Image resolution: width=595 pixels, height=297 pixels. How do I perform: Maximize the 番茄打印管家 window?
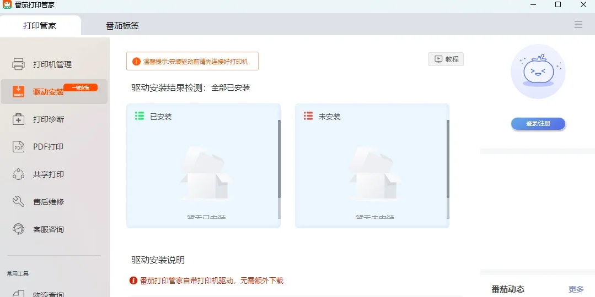(558, 4)
